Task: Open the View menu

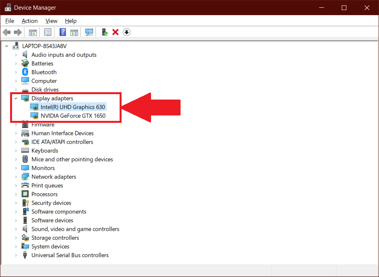Action: click(51, 21)
